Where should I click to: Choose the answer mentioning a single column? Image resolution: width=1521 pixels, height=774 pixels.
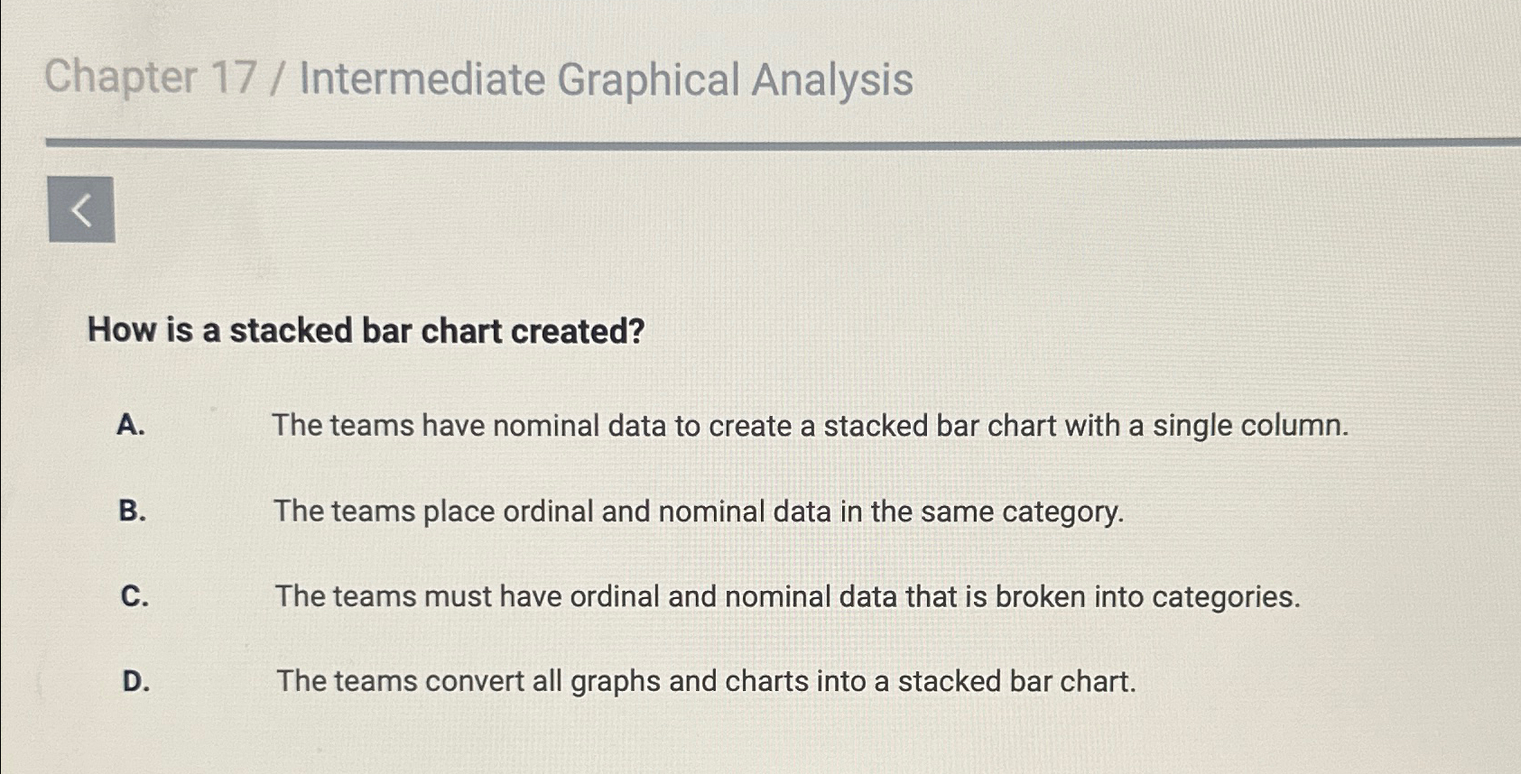(x=811, y=426)
